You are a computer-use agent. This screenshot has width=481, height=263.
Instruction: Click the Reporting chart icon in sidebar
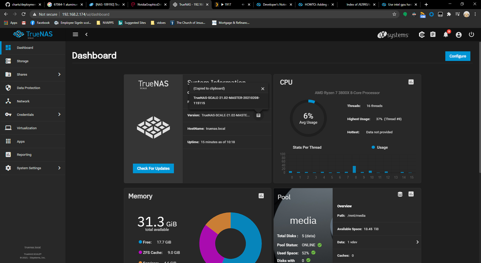8,155
